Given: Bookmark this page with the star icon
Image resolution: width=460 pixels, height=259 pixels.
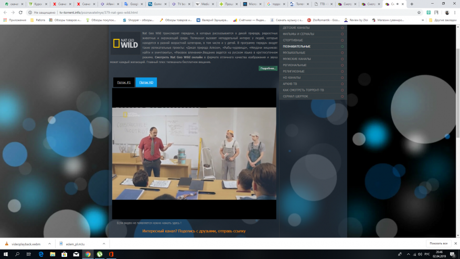Looking at the screenshot, I should coord(419,13).
